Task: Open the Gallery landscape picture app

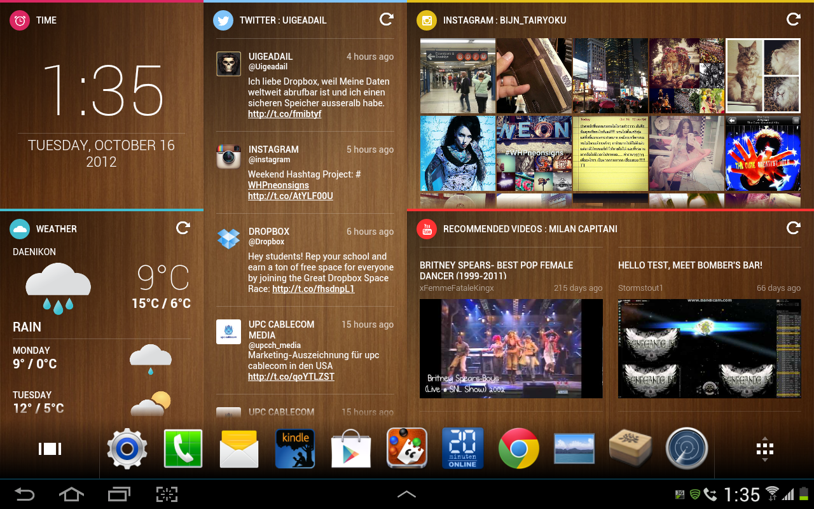Action: pyautogui.click(x=574, y=449)
